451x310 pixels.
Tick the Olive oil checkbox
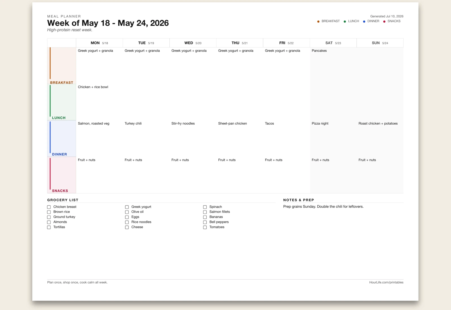click(127, 212)
